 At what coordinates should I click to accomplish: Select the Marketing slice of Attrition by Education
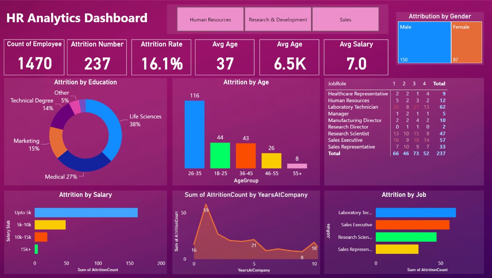click(55, 142)
